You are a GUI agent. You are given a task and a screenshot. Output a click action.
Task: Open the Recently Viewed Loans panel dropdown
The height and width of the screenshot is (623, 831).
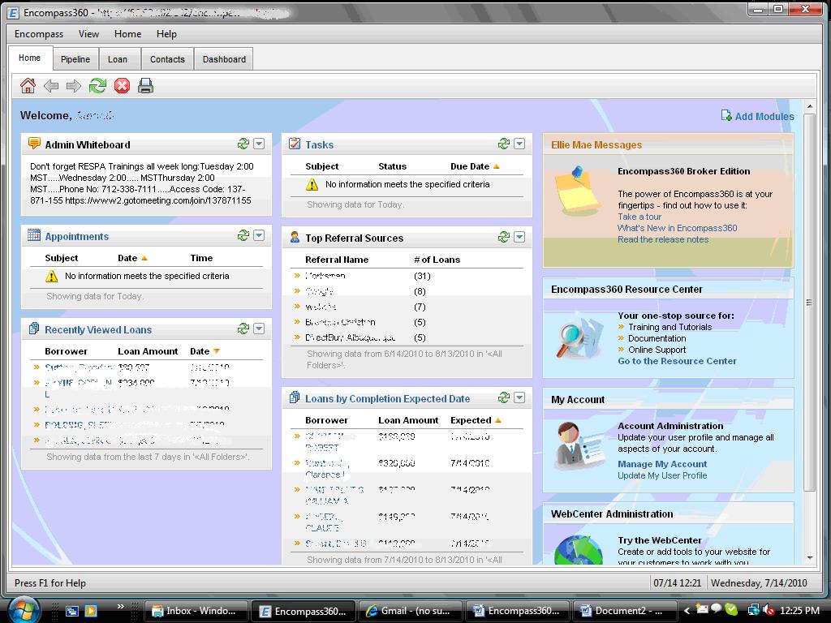259,329
